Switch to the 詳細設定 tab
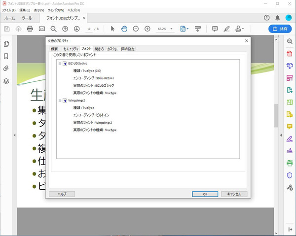Viewport: 296px width, 236px height. click(x=127, y=49)
